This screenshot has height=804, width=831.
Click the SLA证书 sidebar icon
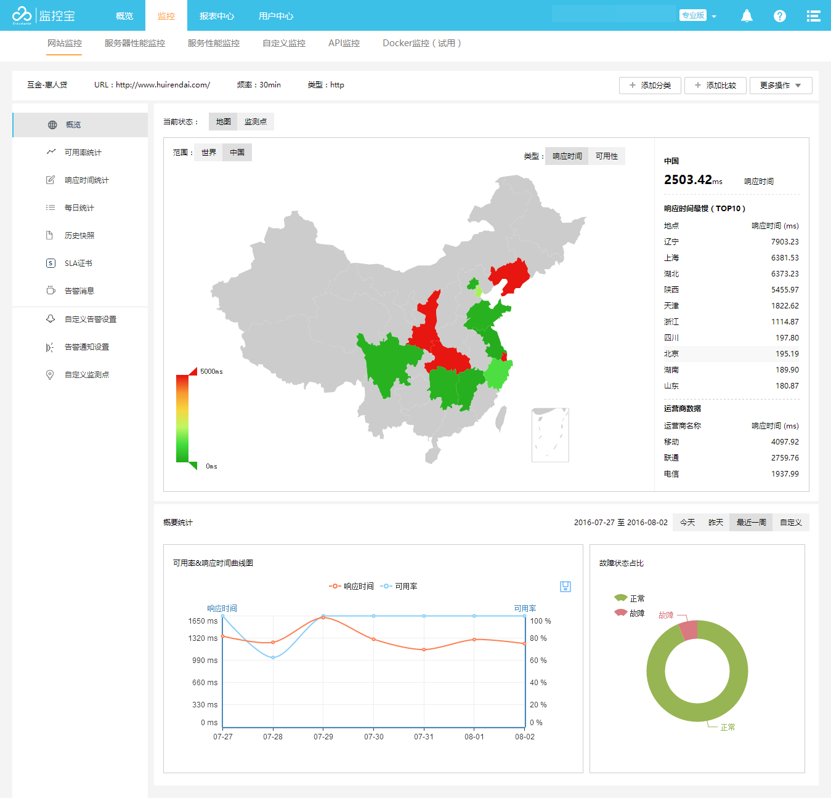click(51, 263)
